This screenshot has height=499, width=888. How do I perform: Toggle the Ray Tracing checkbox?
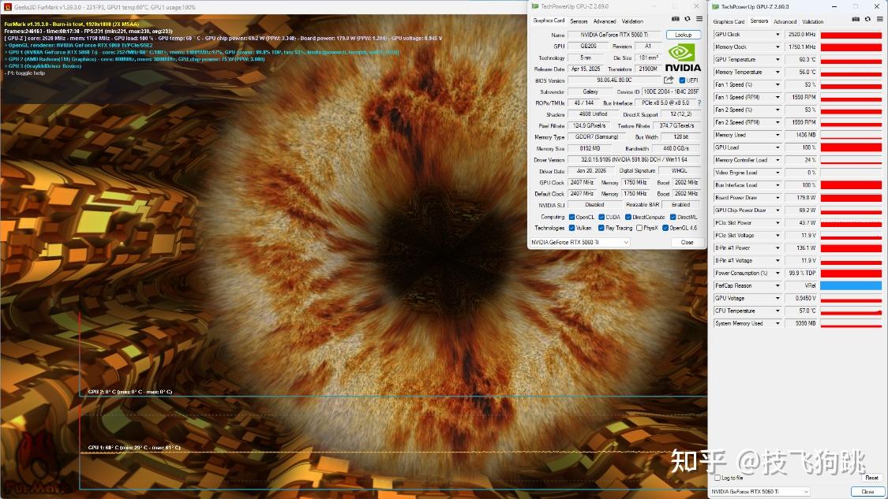[x=601, y=228]
